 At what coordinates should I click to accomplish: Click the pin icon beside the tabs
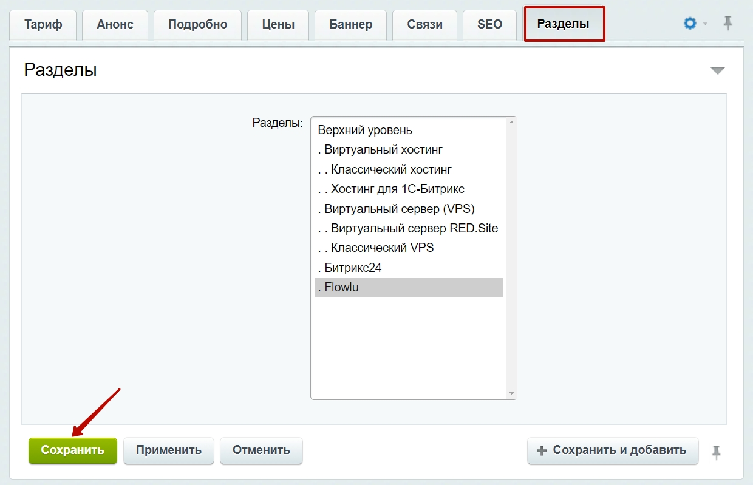727,24
